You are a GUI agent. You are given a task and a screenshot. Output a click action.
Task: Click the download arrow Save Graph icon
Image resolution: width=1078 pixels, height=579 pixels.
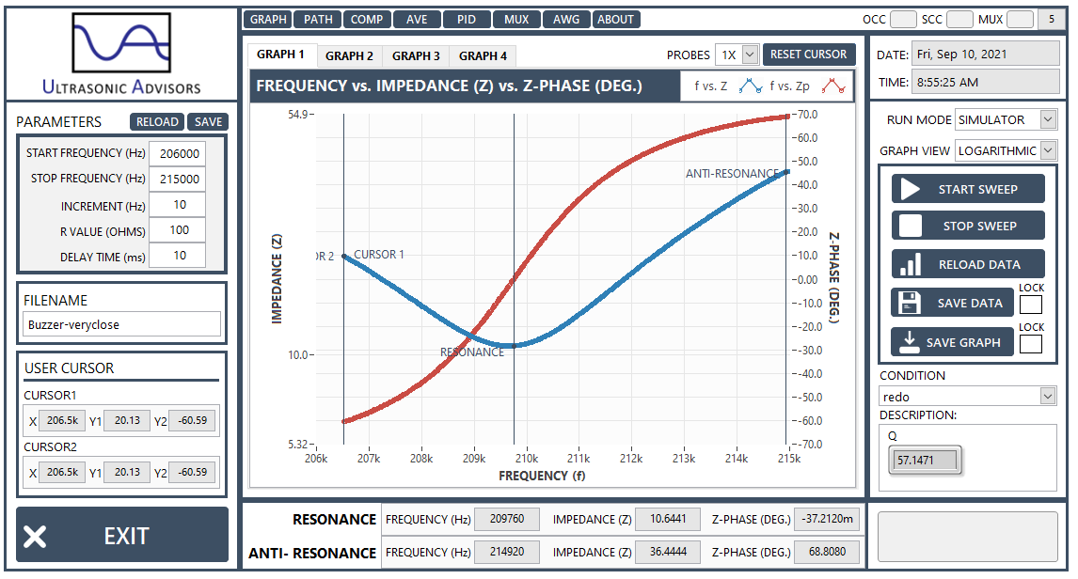click(910, 342)
